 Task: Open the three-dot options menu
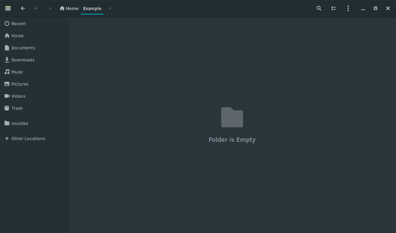(348, 8)
